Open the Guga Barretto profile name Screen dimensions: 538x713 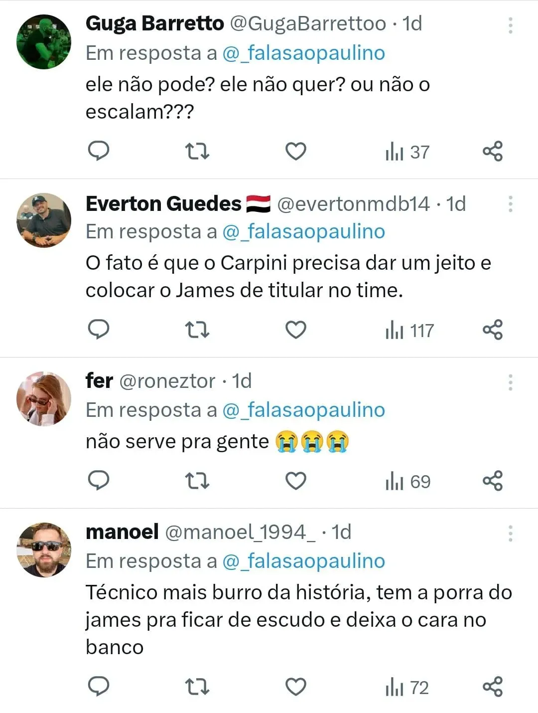click(155, 23)
